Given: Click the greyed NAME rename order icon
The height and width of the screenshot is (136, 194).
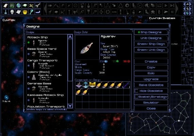Looking at the screenshot, I should coord(114,12).
